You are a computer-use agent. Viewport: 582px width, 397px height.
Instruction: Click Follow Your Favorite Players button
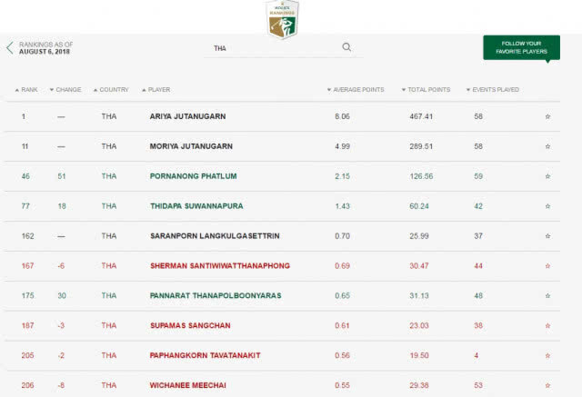(521, 47)
